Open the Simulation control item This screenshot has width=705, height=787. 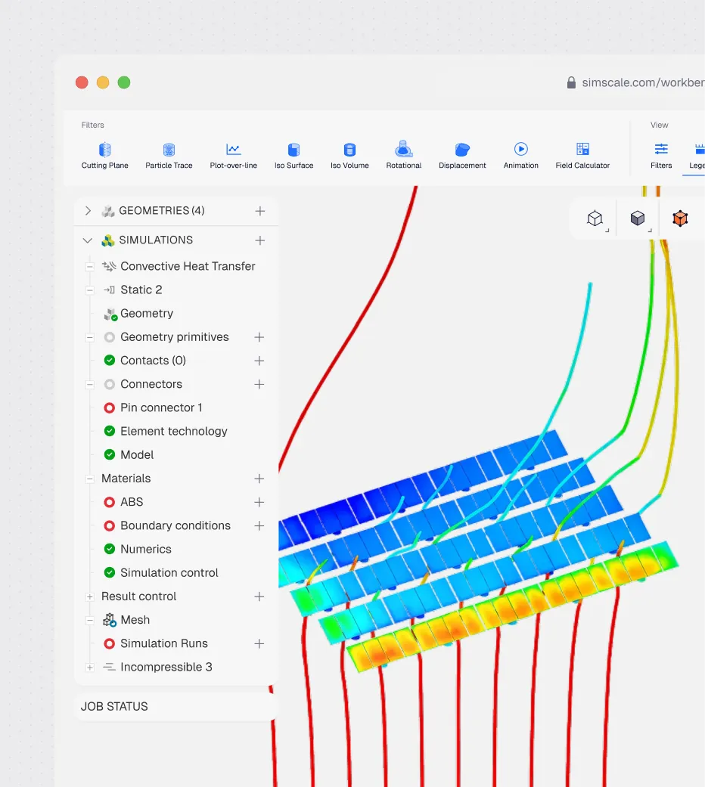[169, 573]
